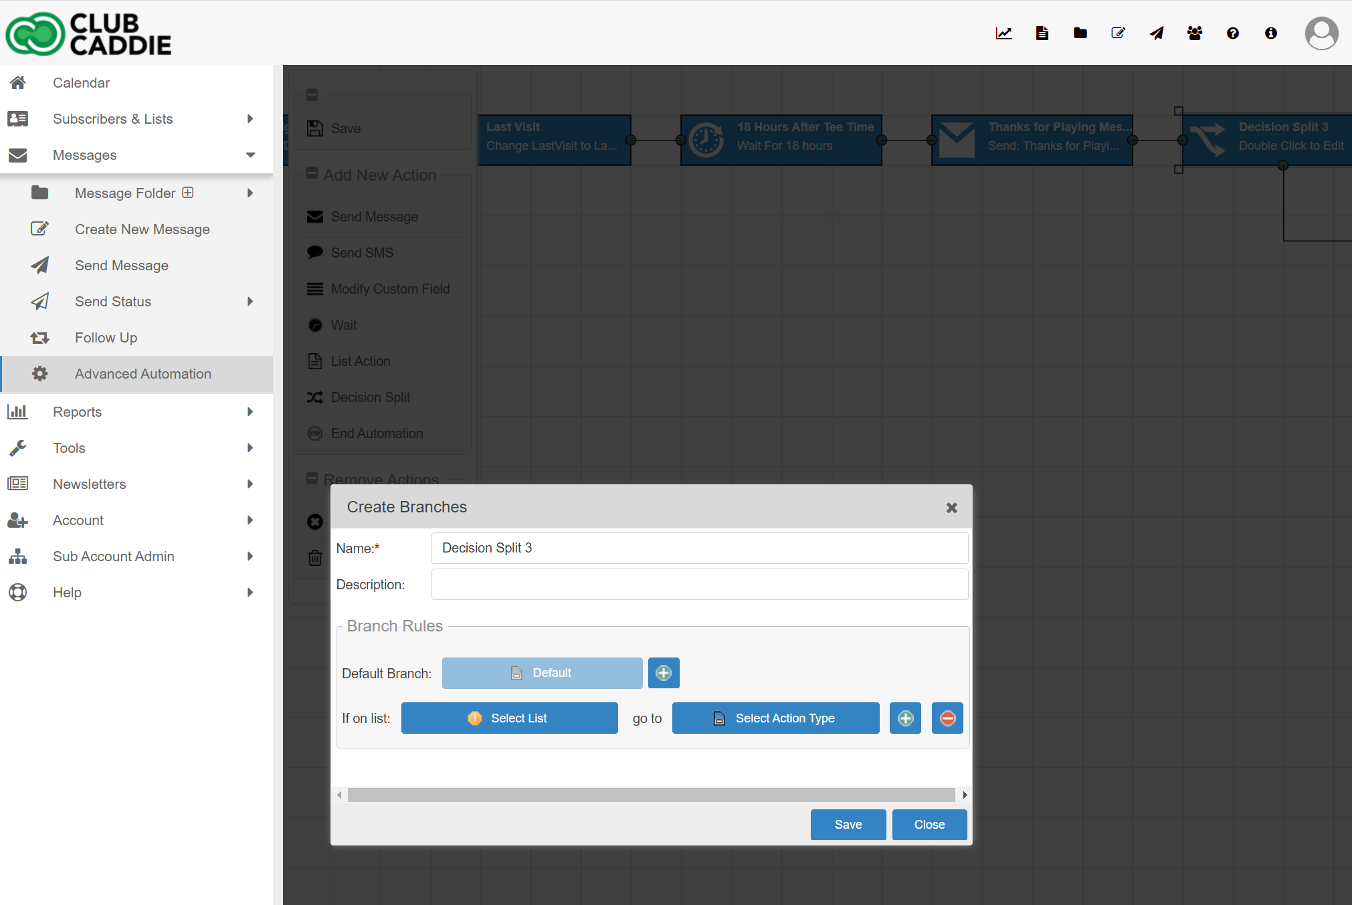Add a branch with Default Branch plus icon
The width and height of the screenshot is (1352, 905).
[x=663, y=673]
